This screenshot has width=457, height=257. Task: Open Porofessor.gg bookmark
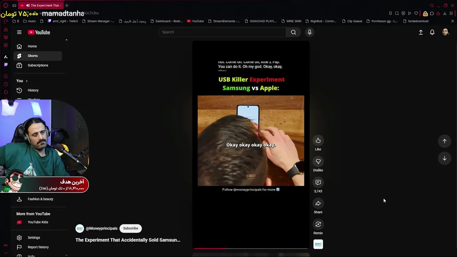coord(382,21)
